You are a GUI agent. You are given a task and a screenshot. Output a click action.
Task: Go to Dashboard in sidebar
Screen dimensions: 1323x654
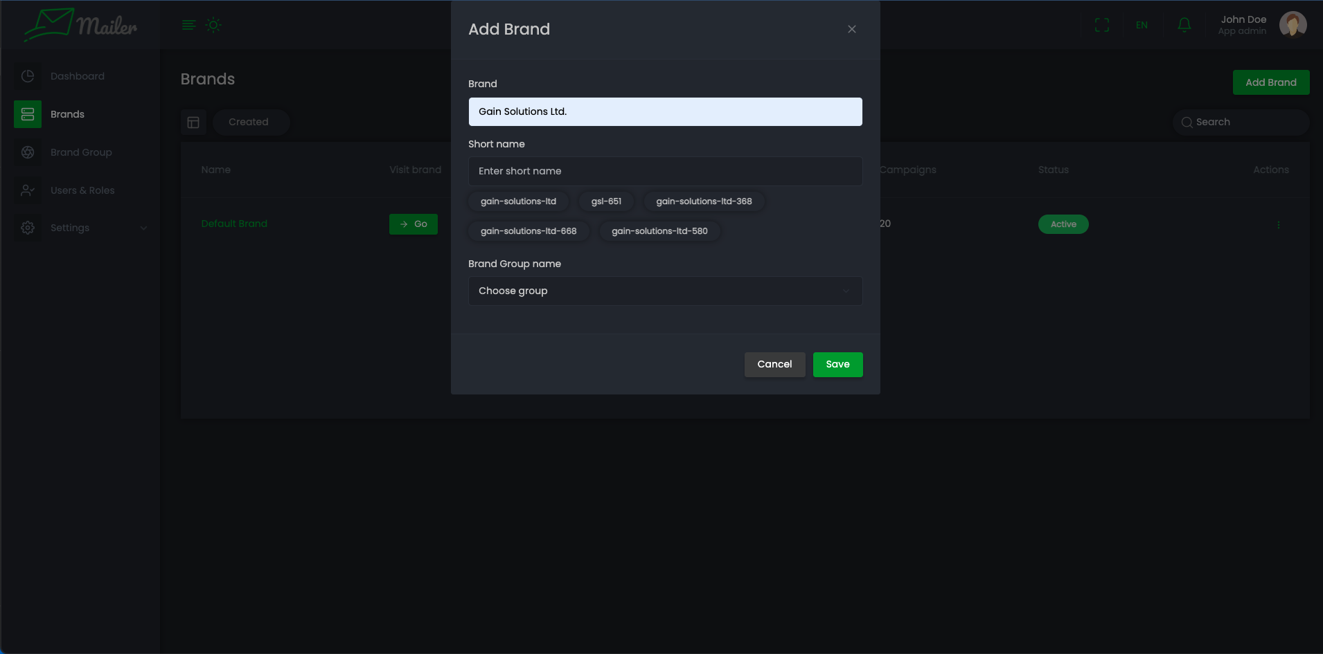pos(77,76)
